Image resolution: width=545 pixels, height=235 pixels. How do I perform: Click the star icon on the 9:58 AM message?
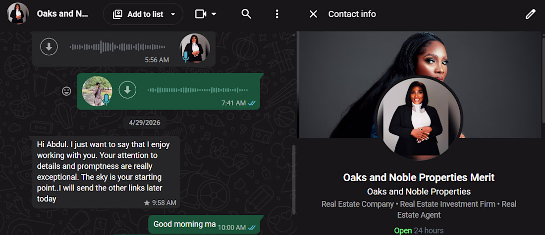[x=147, y=203]
